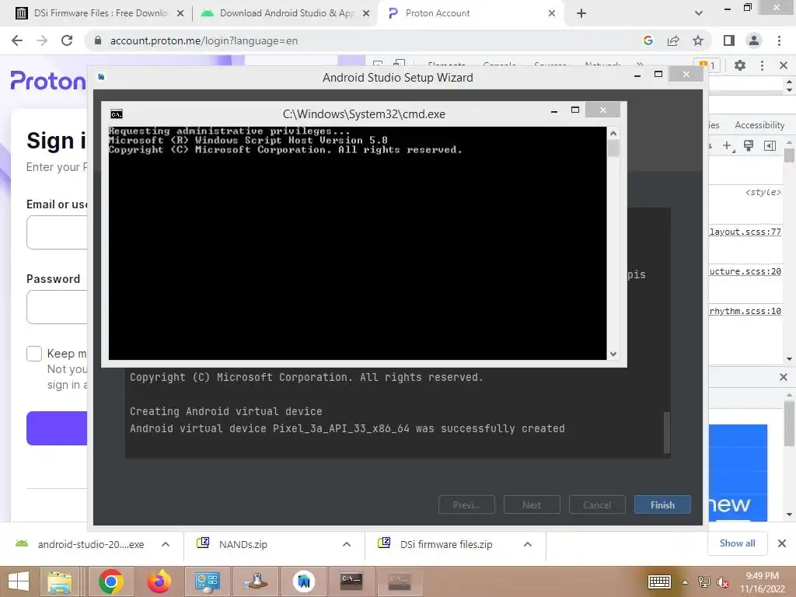This screenshot has width=796, height=597.
Task: Click the address bar URL
Action: 204,40
